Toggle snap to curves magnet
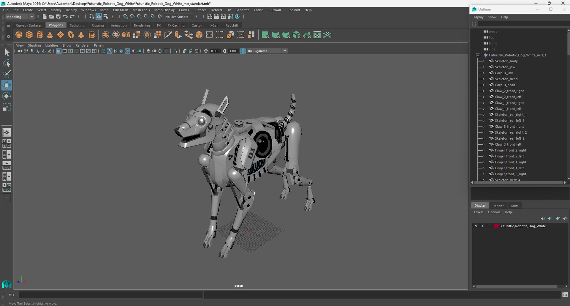Image resolution: width=570 pixels, height=306 pixels. tap(132, 17)
